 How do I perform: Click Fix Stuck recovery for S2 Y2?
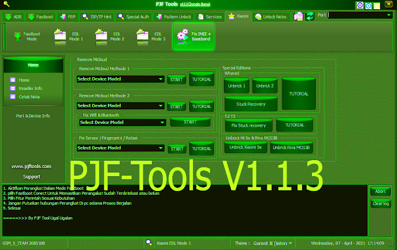(249, 125)
